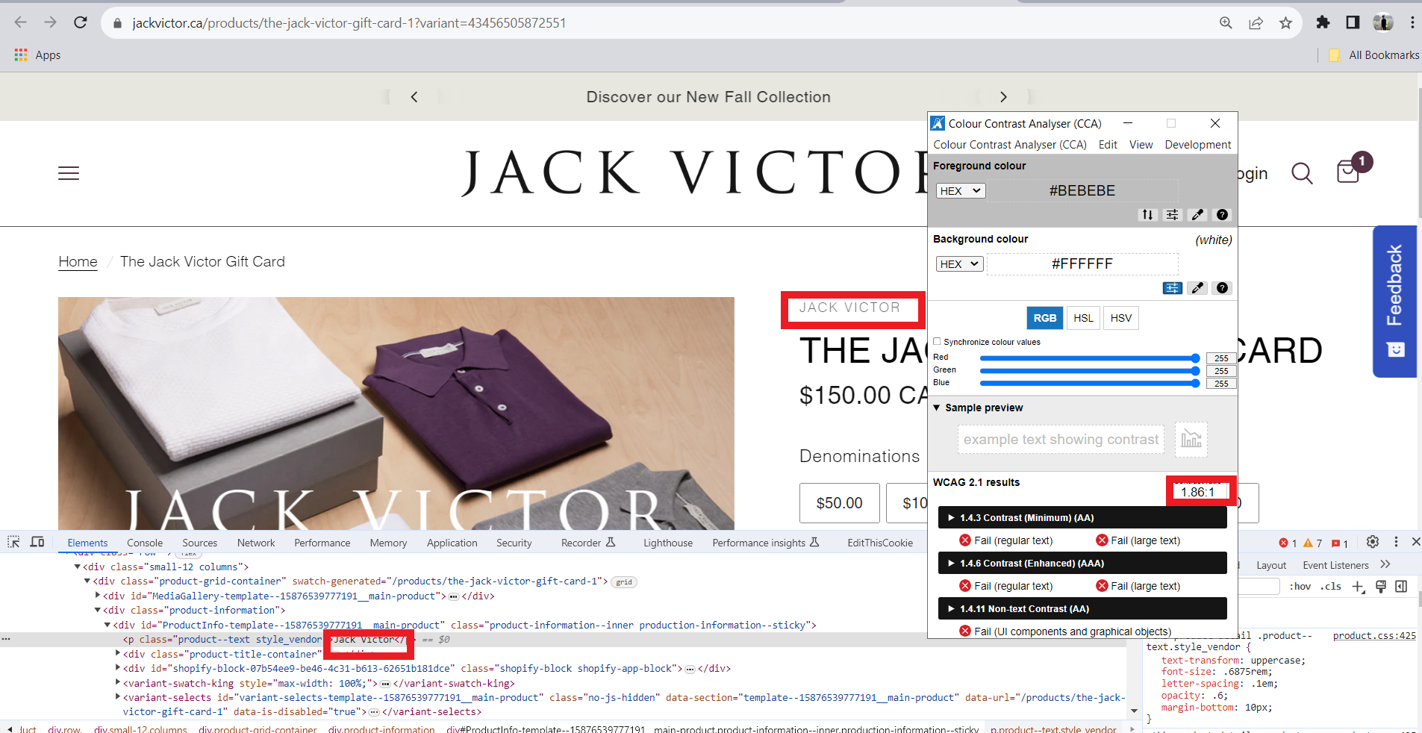Click the background colour help icon
Viewport: 1422px width, 733px height.
(x=1222, y=288)
